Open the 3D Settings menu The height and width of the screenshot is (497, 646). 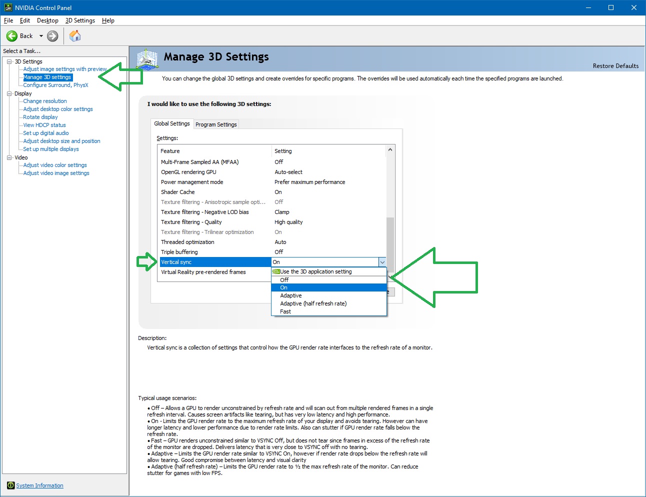[80, 20]
